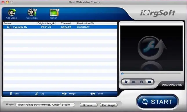Click the Destination File entry Example.flv
Screen dimensions: 187x112
(x=83, y=27)
